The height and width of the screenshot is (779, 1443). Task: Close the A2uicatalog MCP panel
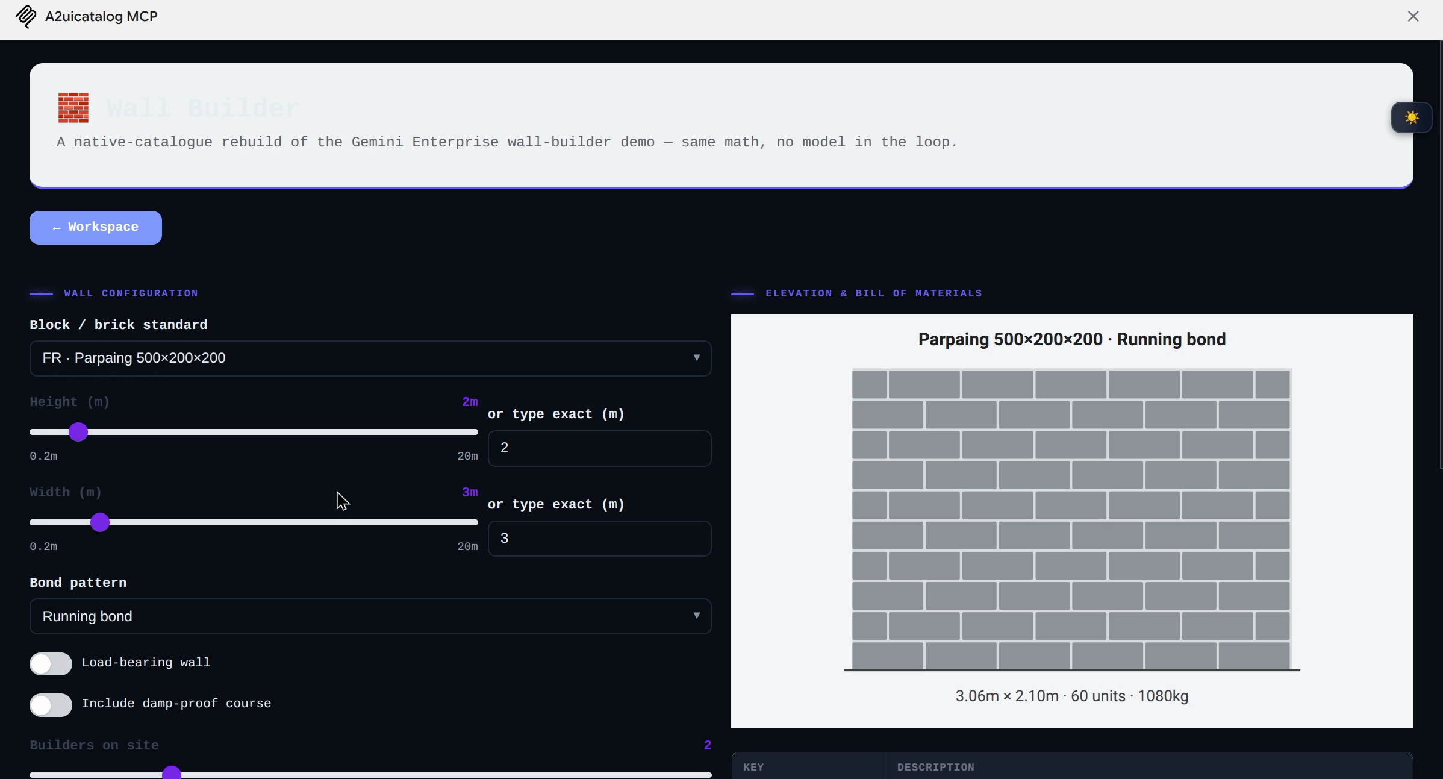pyautogui.click(x=1413, y=17)
